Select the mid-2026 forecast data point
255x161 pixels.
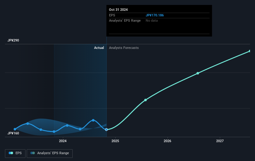(198, 73)
